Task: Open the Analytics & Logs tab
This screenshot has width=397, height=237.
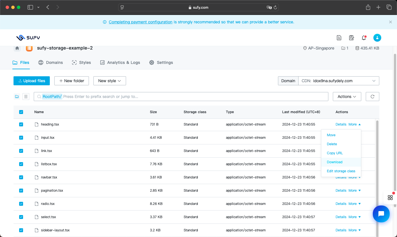Action: tap(120, 62)
